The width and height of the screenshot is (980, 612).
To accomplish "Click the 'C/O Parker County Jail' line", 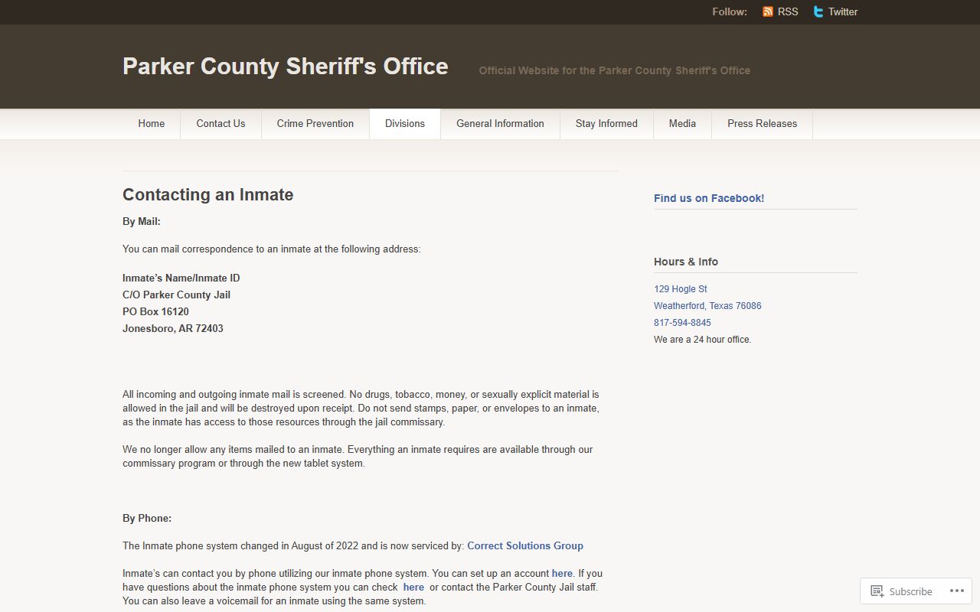I will coord(176,295).
